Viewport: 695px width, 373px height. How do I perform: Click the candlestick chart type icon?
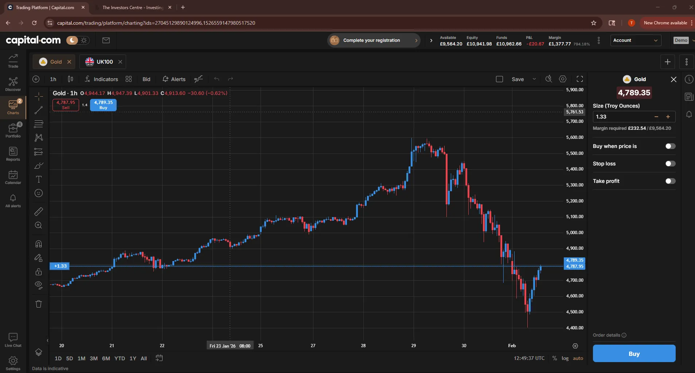(71, 79)
